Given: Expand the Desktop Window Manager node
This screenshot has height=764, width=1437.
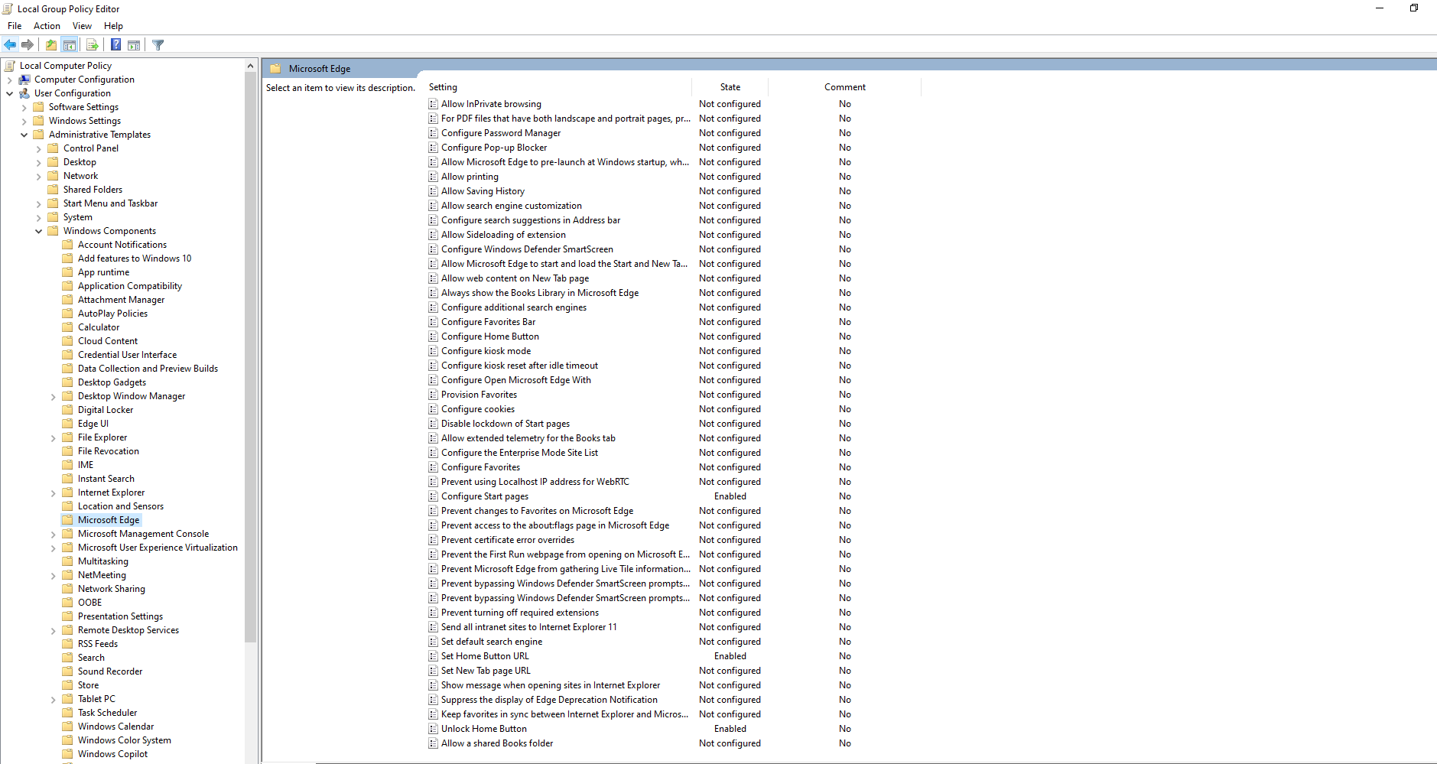Looking at the screenshot, I should (x=53, y=396).
